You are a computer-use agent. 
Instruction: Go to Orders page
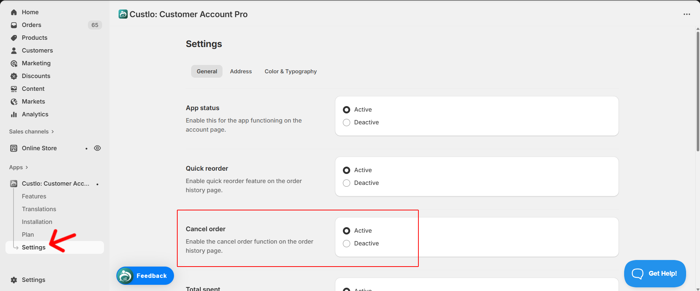coord(31,25)
